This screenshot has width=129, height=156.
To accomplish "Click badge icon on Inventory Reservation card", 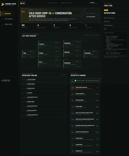I will click(x=73, y=94).
